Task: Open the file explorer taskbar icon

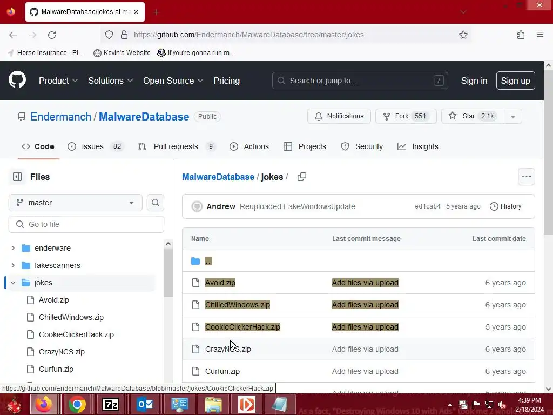Action: [x=213, y=404]
